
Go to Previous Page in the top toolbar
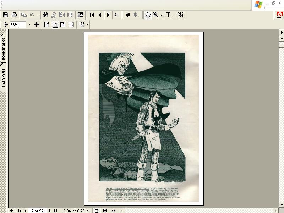coord(100,15)
